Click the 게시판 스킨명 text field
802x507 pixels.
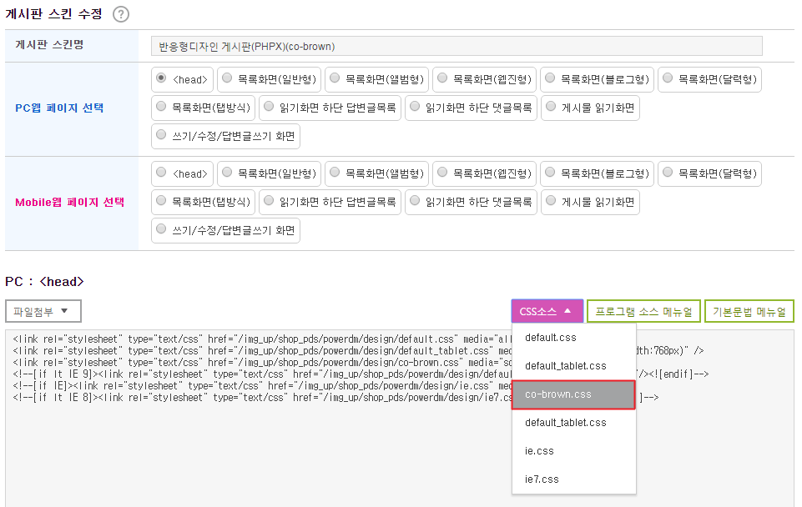click(456, 46)
